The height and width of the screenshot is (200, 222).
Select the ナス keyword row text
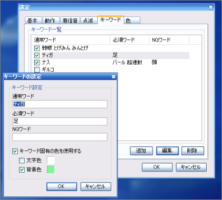pos(46,63)
